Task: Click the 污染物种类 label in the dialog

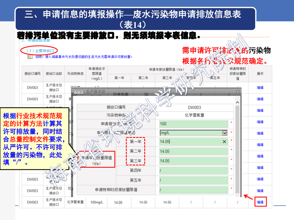Action: tap(116, 115)
